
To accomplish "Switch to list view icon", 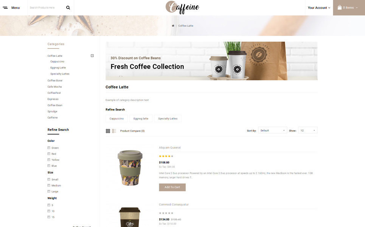I will click(114, 131).
